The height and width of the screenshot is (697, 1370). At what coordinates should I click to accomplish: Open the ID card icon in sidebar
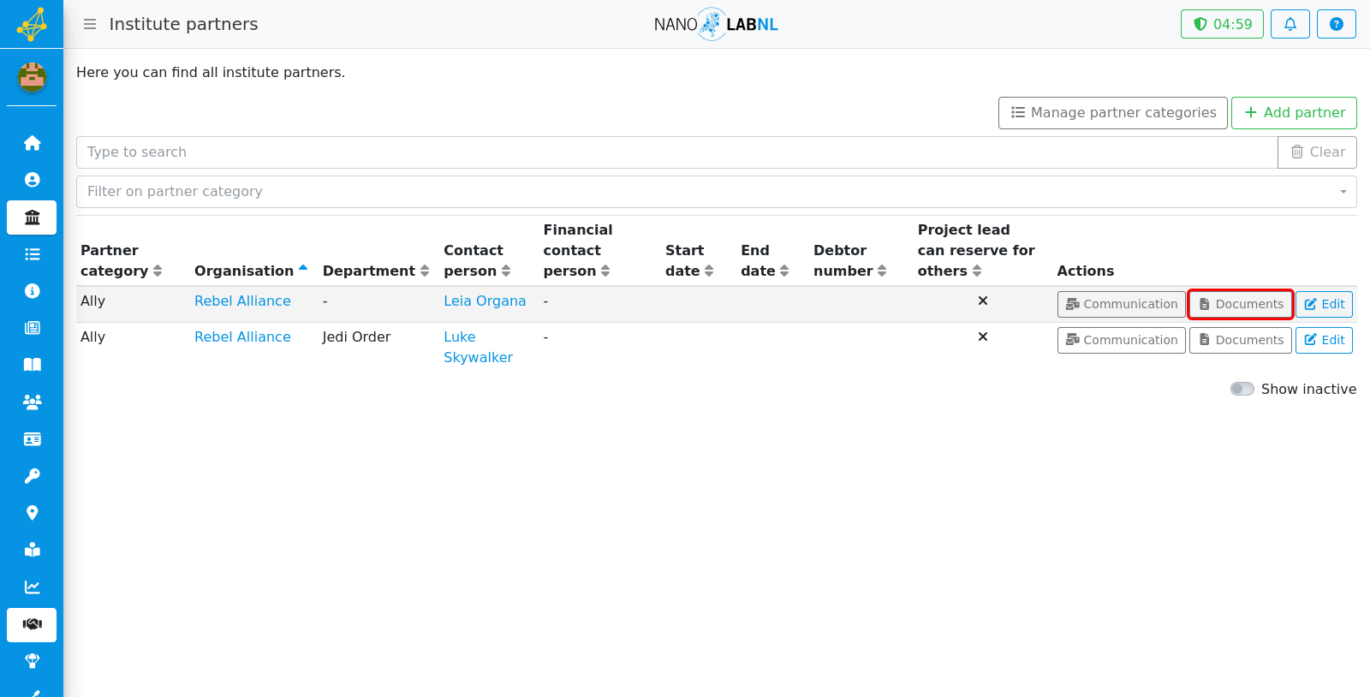click(32, 439)
